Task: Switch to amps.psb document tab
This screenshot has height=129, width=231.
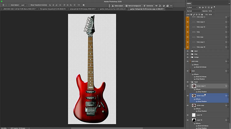Action: point(83,9)
